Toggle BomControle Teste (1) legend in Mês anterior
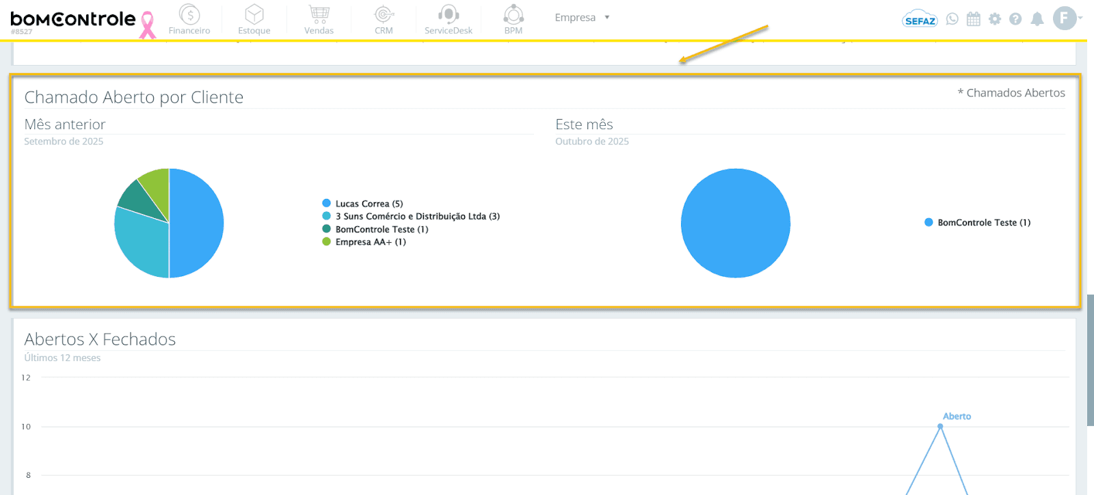Screen dimensions: 1094x495 (375, 229)
